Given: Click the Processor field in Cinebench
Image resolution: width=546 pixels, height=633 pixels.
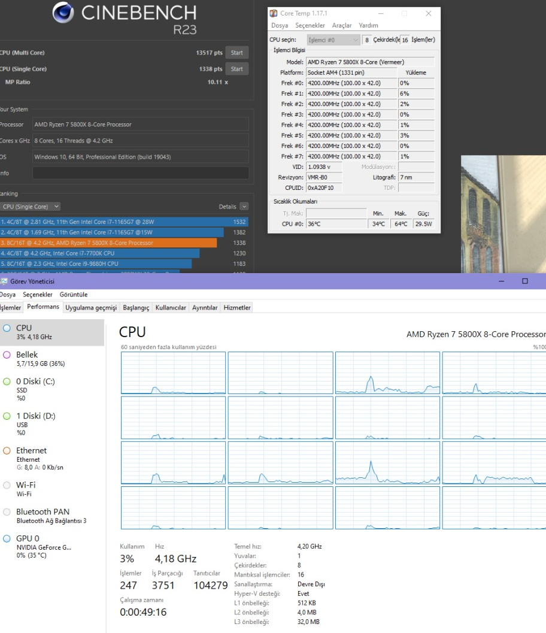Looking at the screenshot, I should (141, 125).
